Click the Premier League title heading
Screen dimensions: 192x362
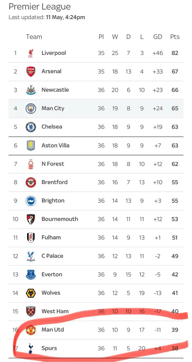click(40, 6)
